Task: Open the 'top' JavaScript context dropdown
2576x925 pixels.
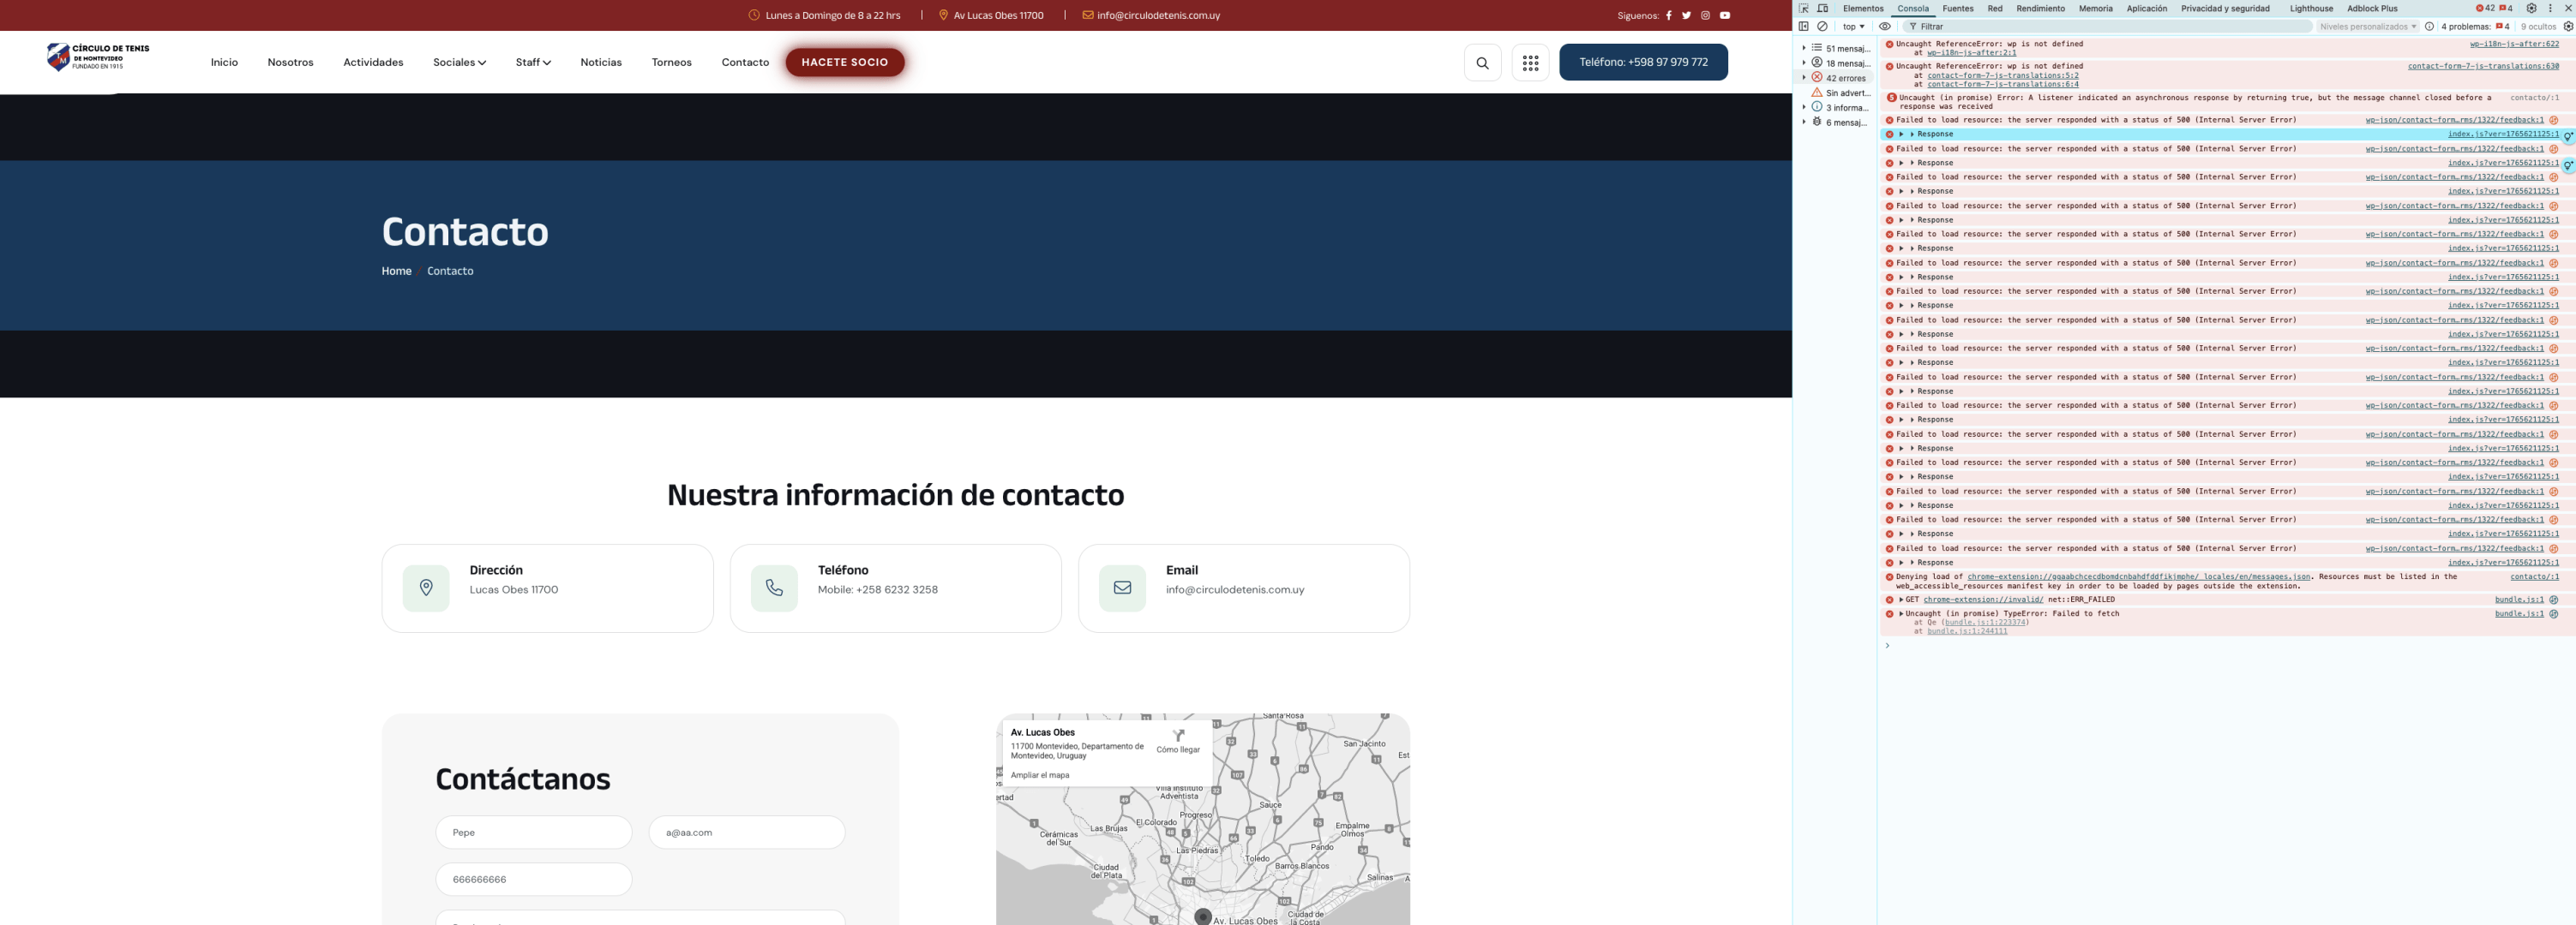Action: 1853,27
